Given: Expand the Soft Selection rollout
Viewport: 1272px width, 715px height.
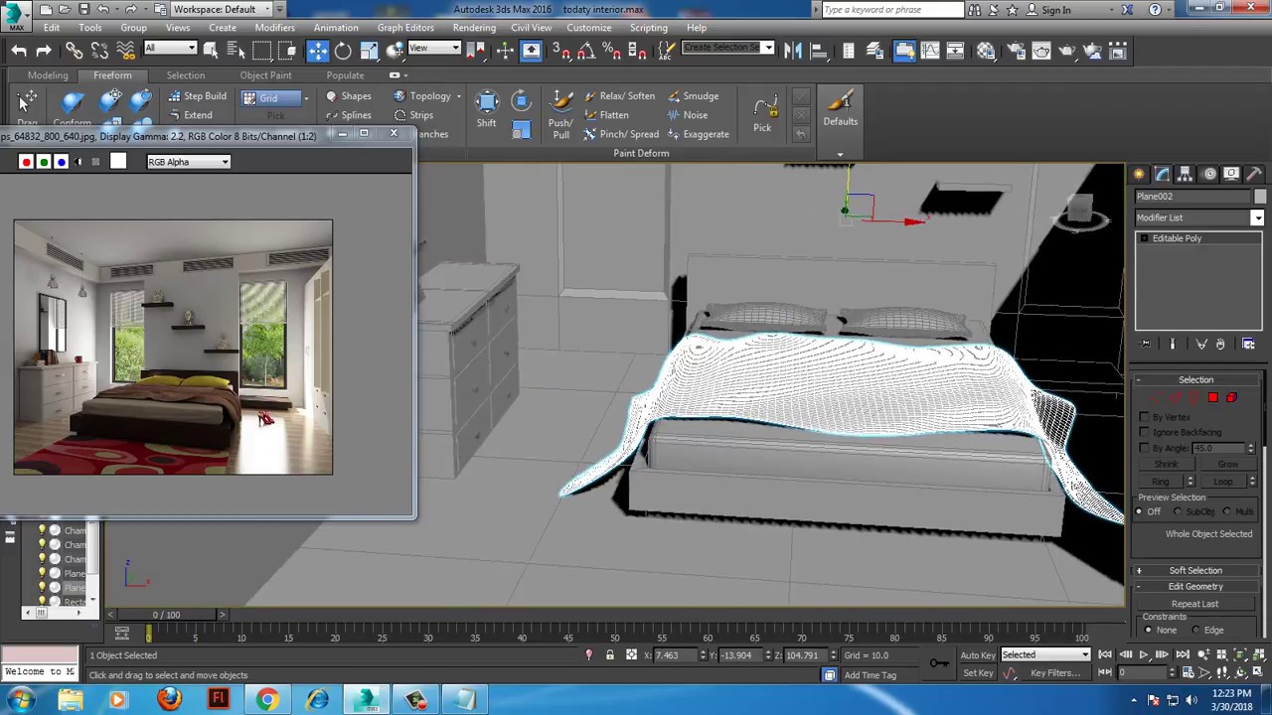Looking at the screenshot, I should [x=1195, y=571].
